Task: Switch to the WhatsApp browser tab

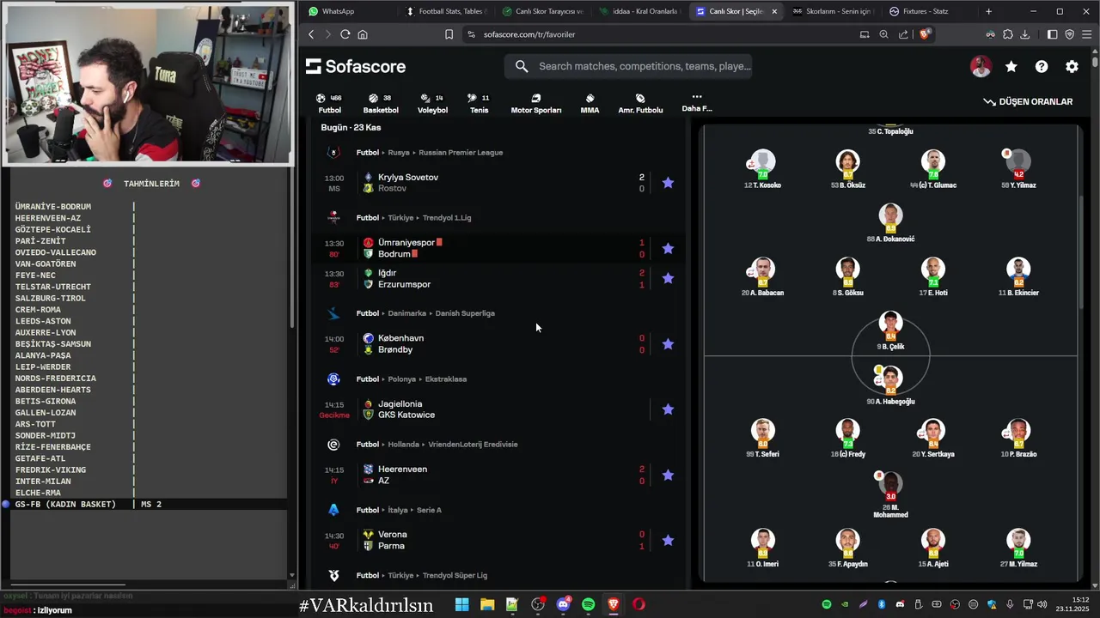Action: (x=346, y=11)
